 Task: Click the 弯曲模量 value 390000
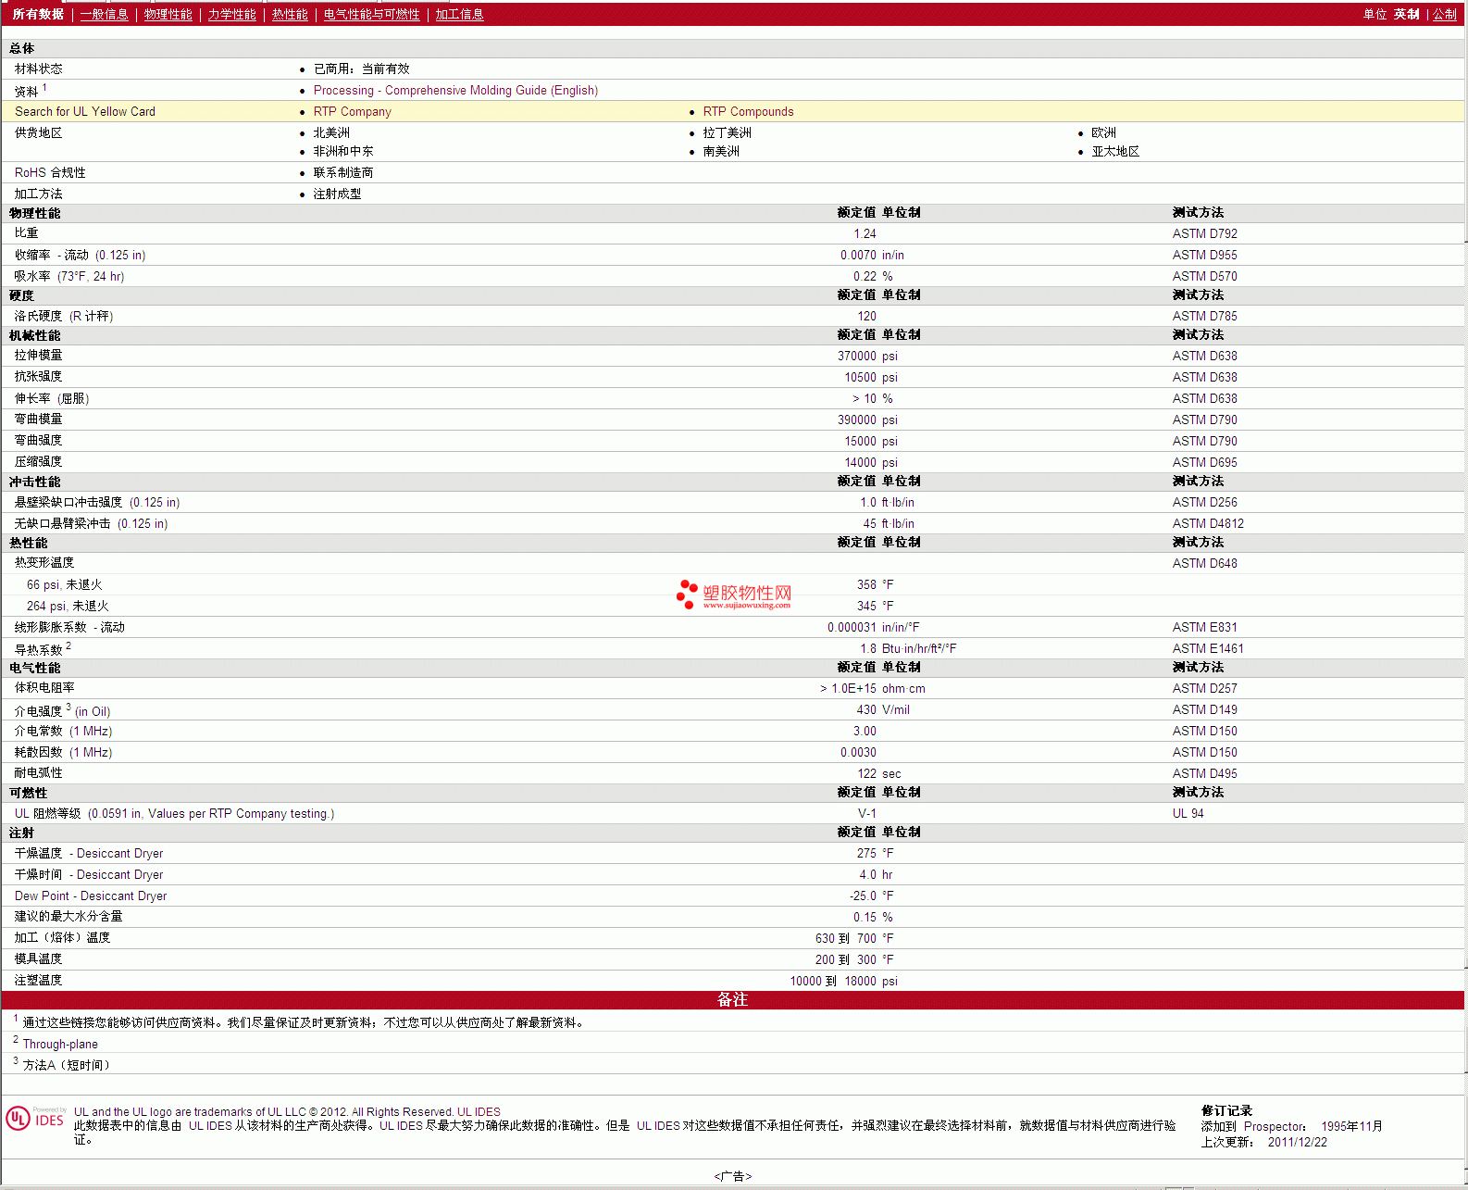pyautogui.click(x=857, y=420)
